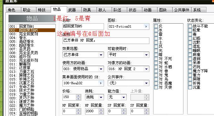Increase HP 回复量 with the up arrow
This screenshot has width=214, height=116.
pyautogui.click(x=101, y=110)
